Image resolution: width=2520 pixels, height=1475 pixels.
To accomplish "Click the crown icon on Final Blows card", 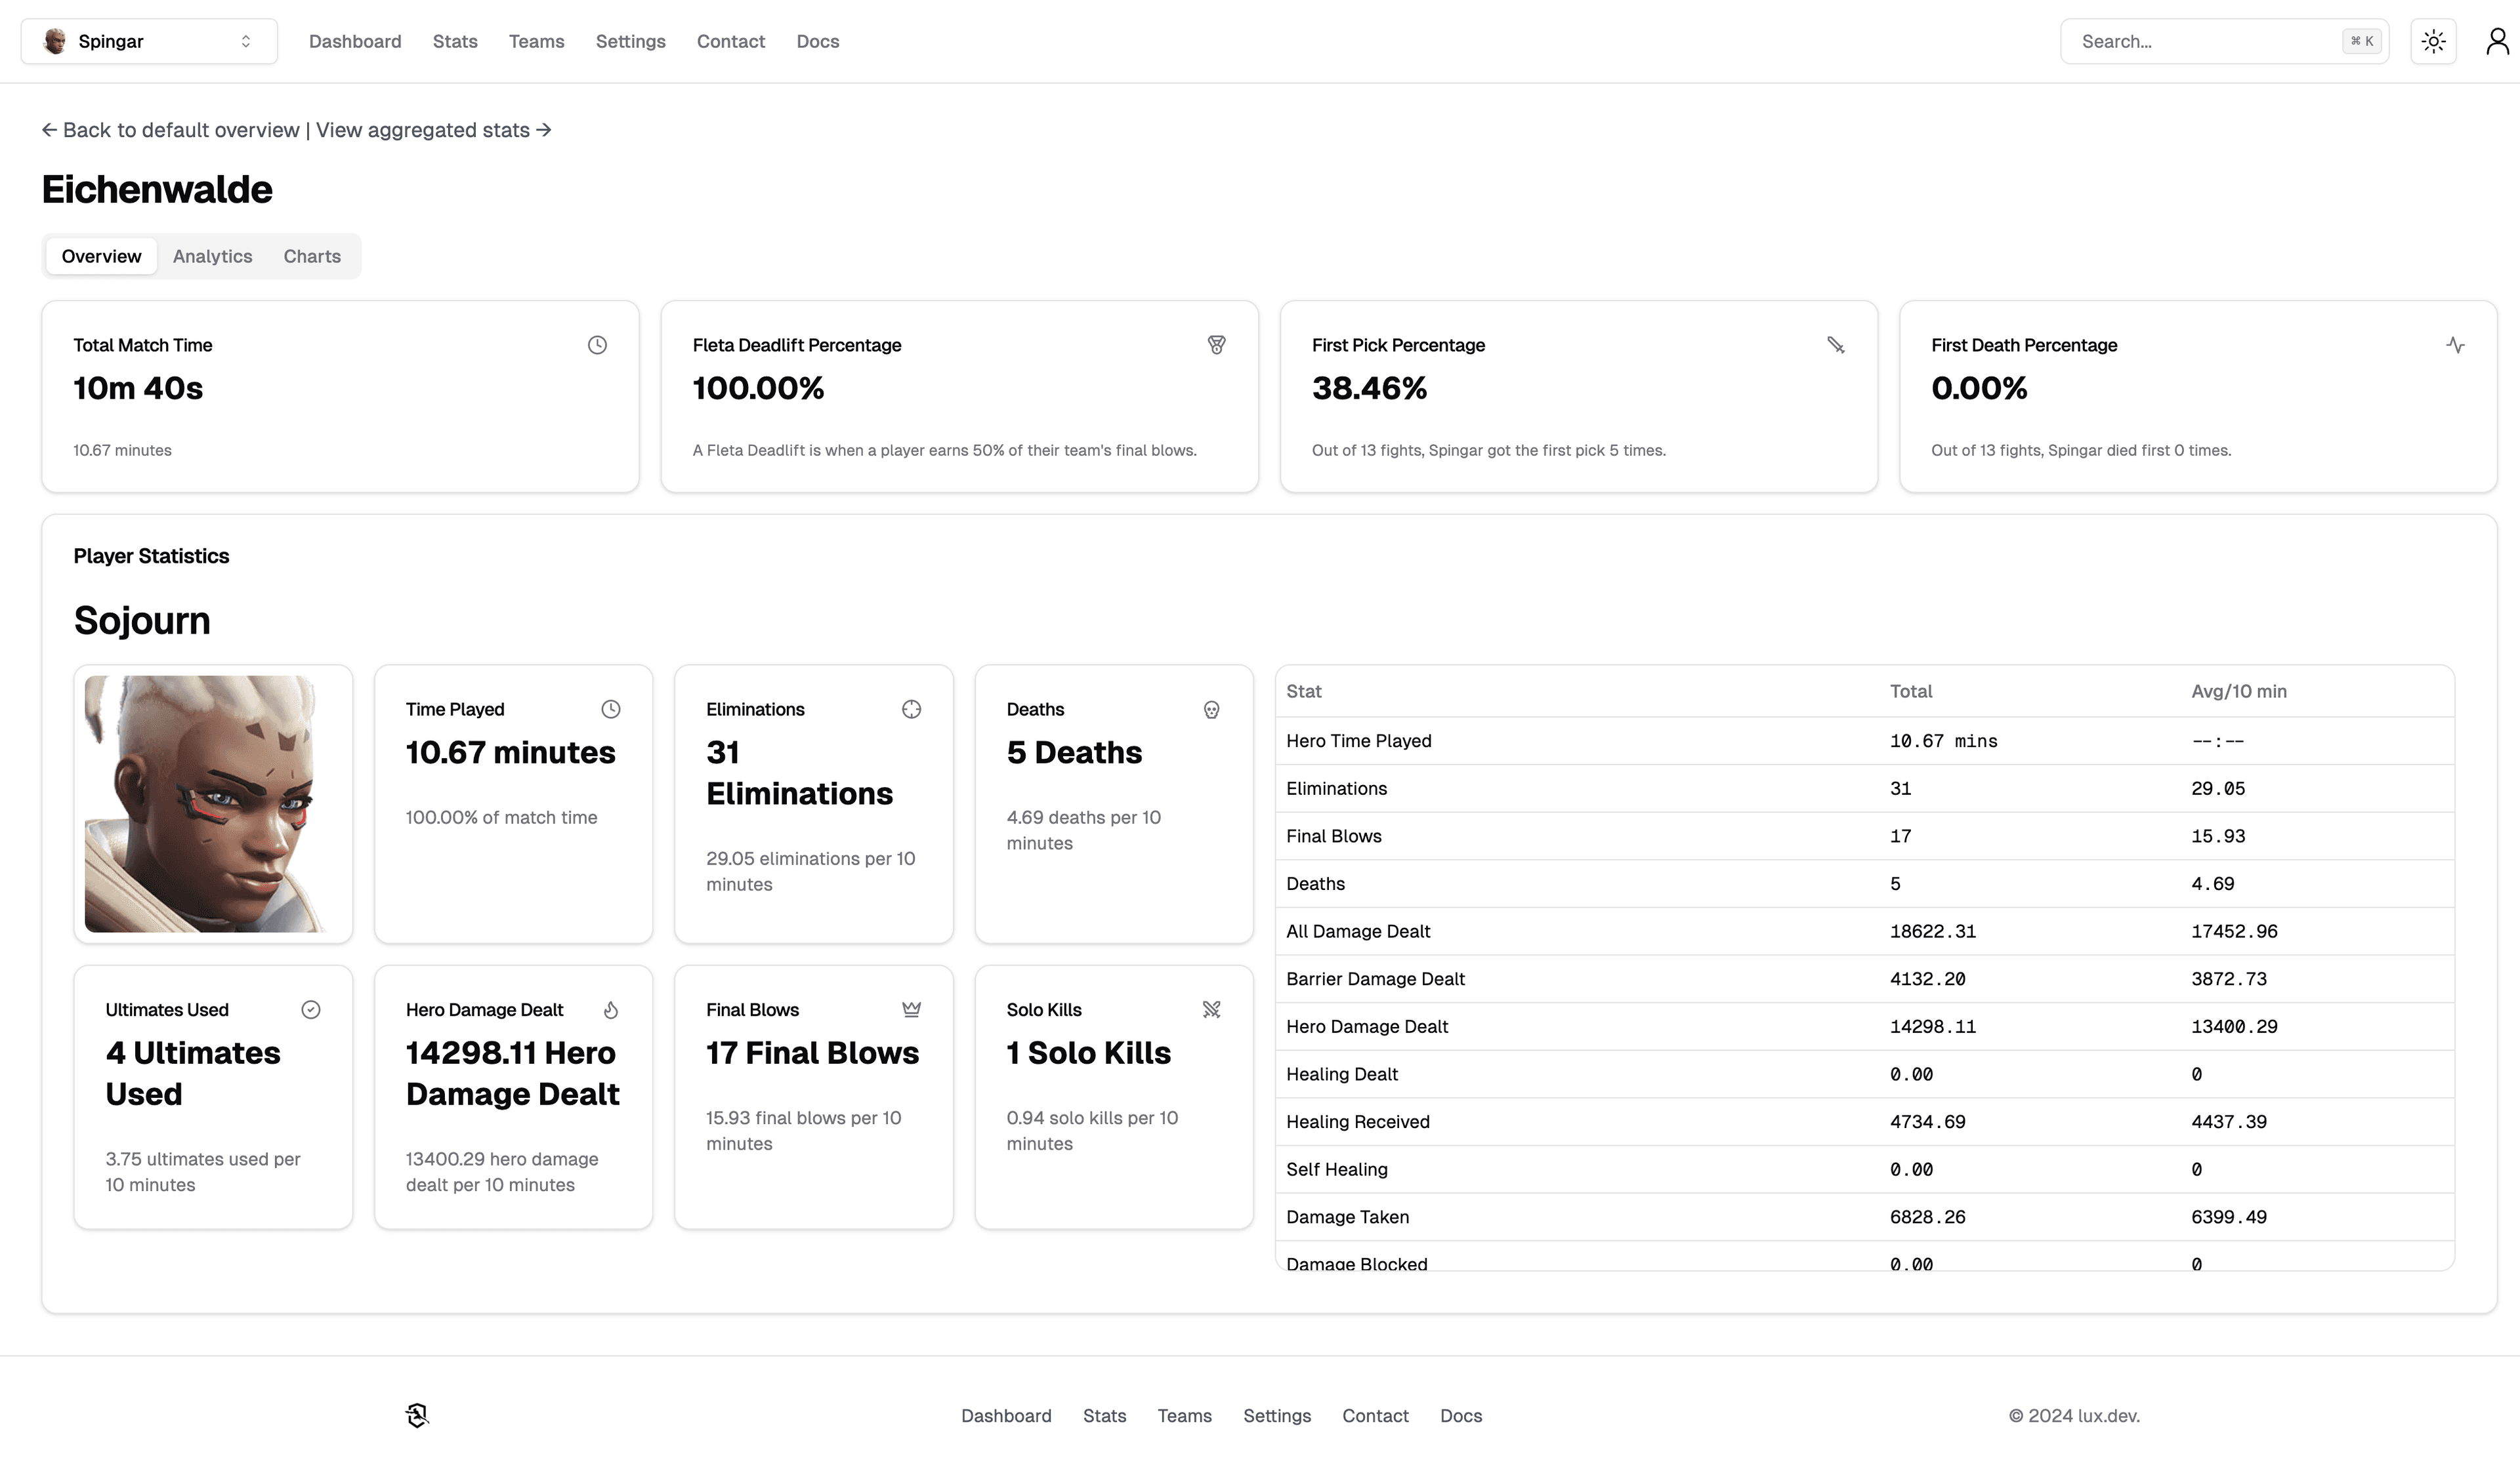I will (x=911, y=1010).
